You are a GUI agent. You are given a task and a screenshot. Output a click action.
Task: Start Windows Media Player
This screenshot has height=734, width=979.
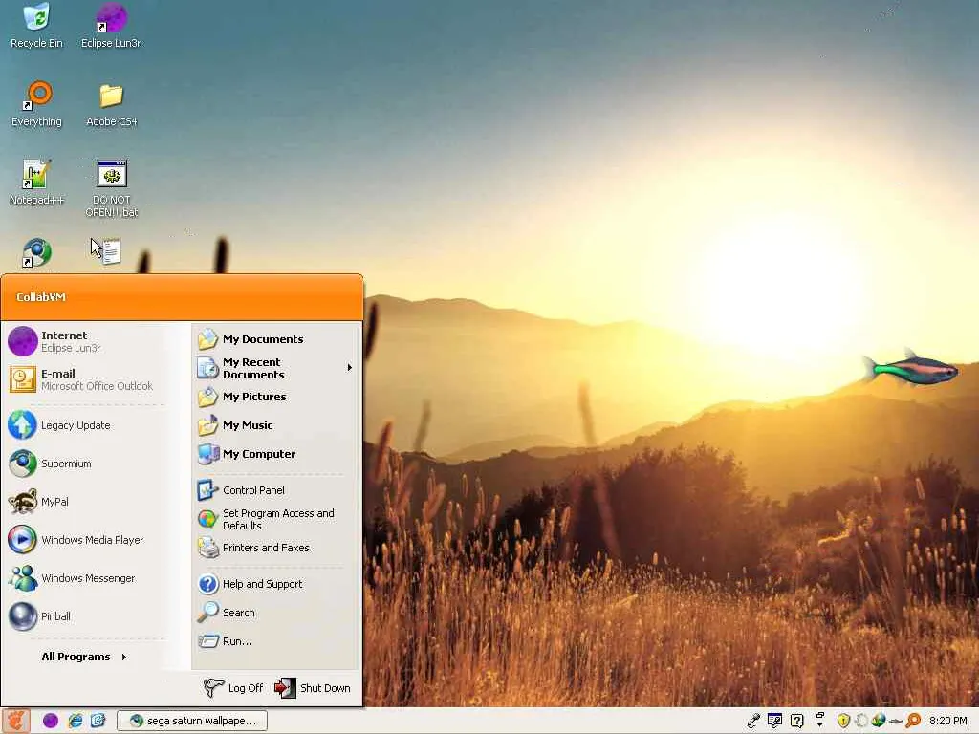point(85,540)
